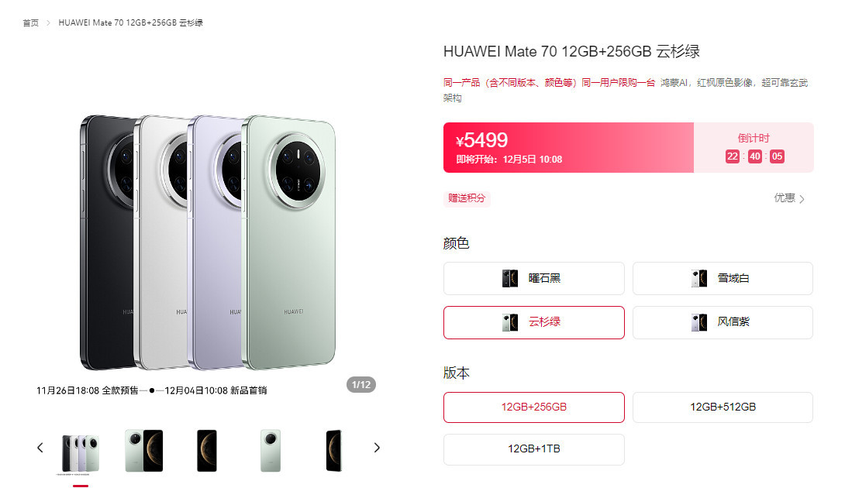The width and height of the screenshot is (845, 488).
Task: Expand the 优惠 offers section
Action: [789, 198]
